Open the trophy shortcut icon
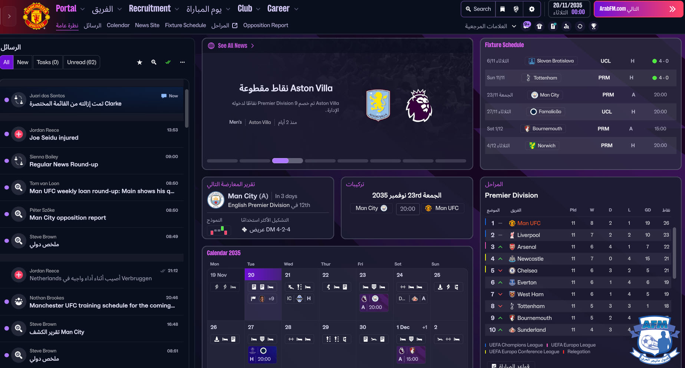This screenshot has width=685, height=368. pyautogui.click(x=594, y=26)
